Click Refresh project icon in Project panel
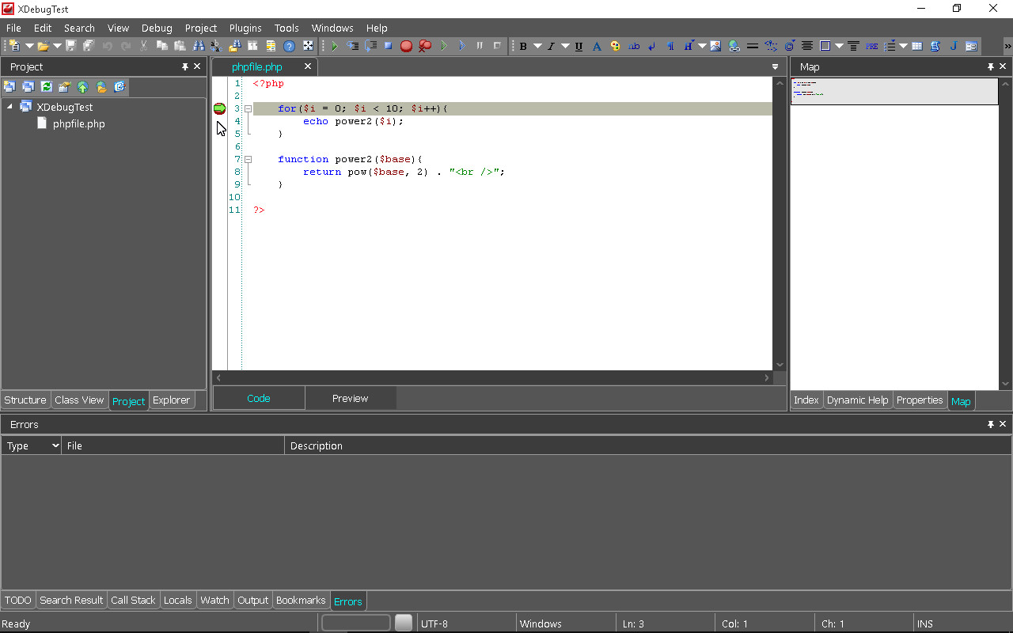 pyautogui.click(x=46, y=87)
